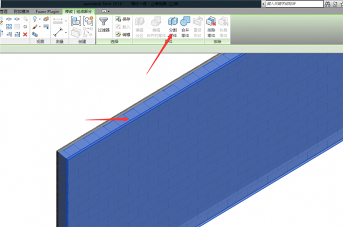Click the Hide in View lightbulb icon
Viewport: 343px width, 227px height.
(34, 19)
